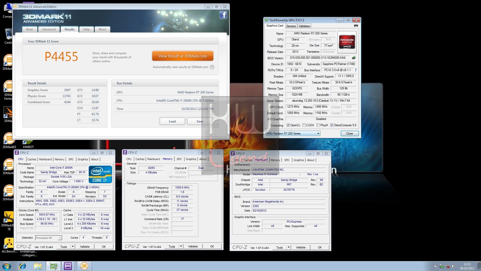Open the SPD tab in the CPU-Z Memory window
Image resolution: width=481 pixels, height=271 pixels.
179,159
